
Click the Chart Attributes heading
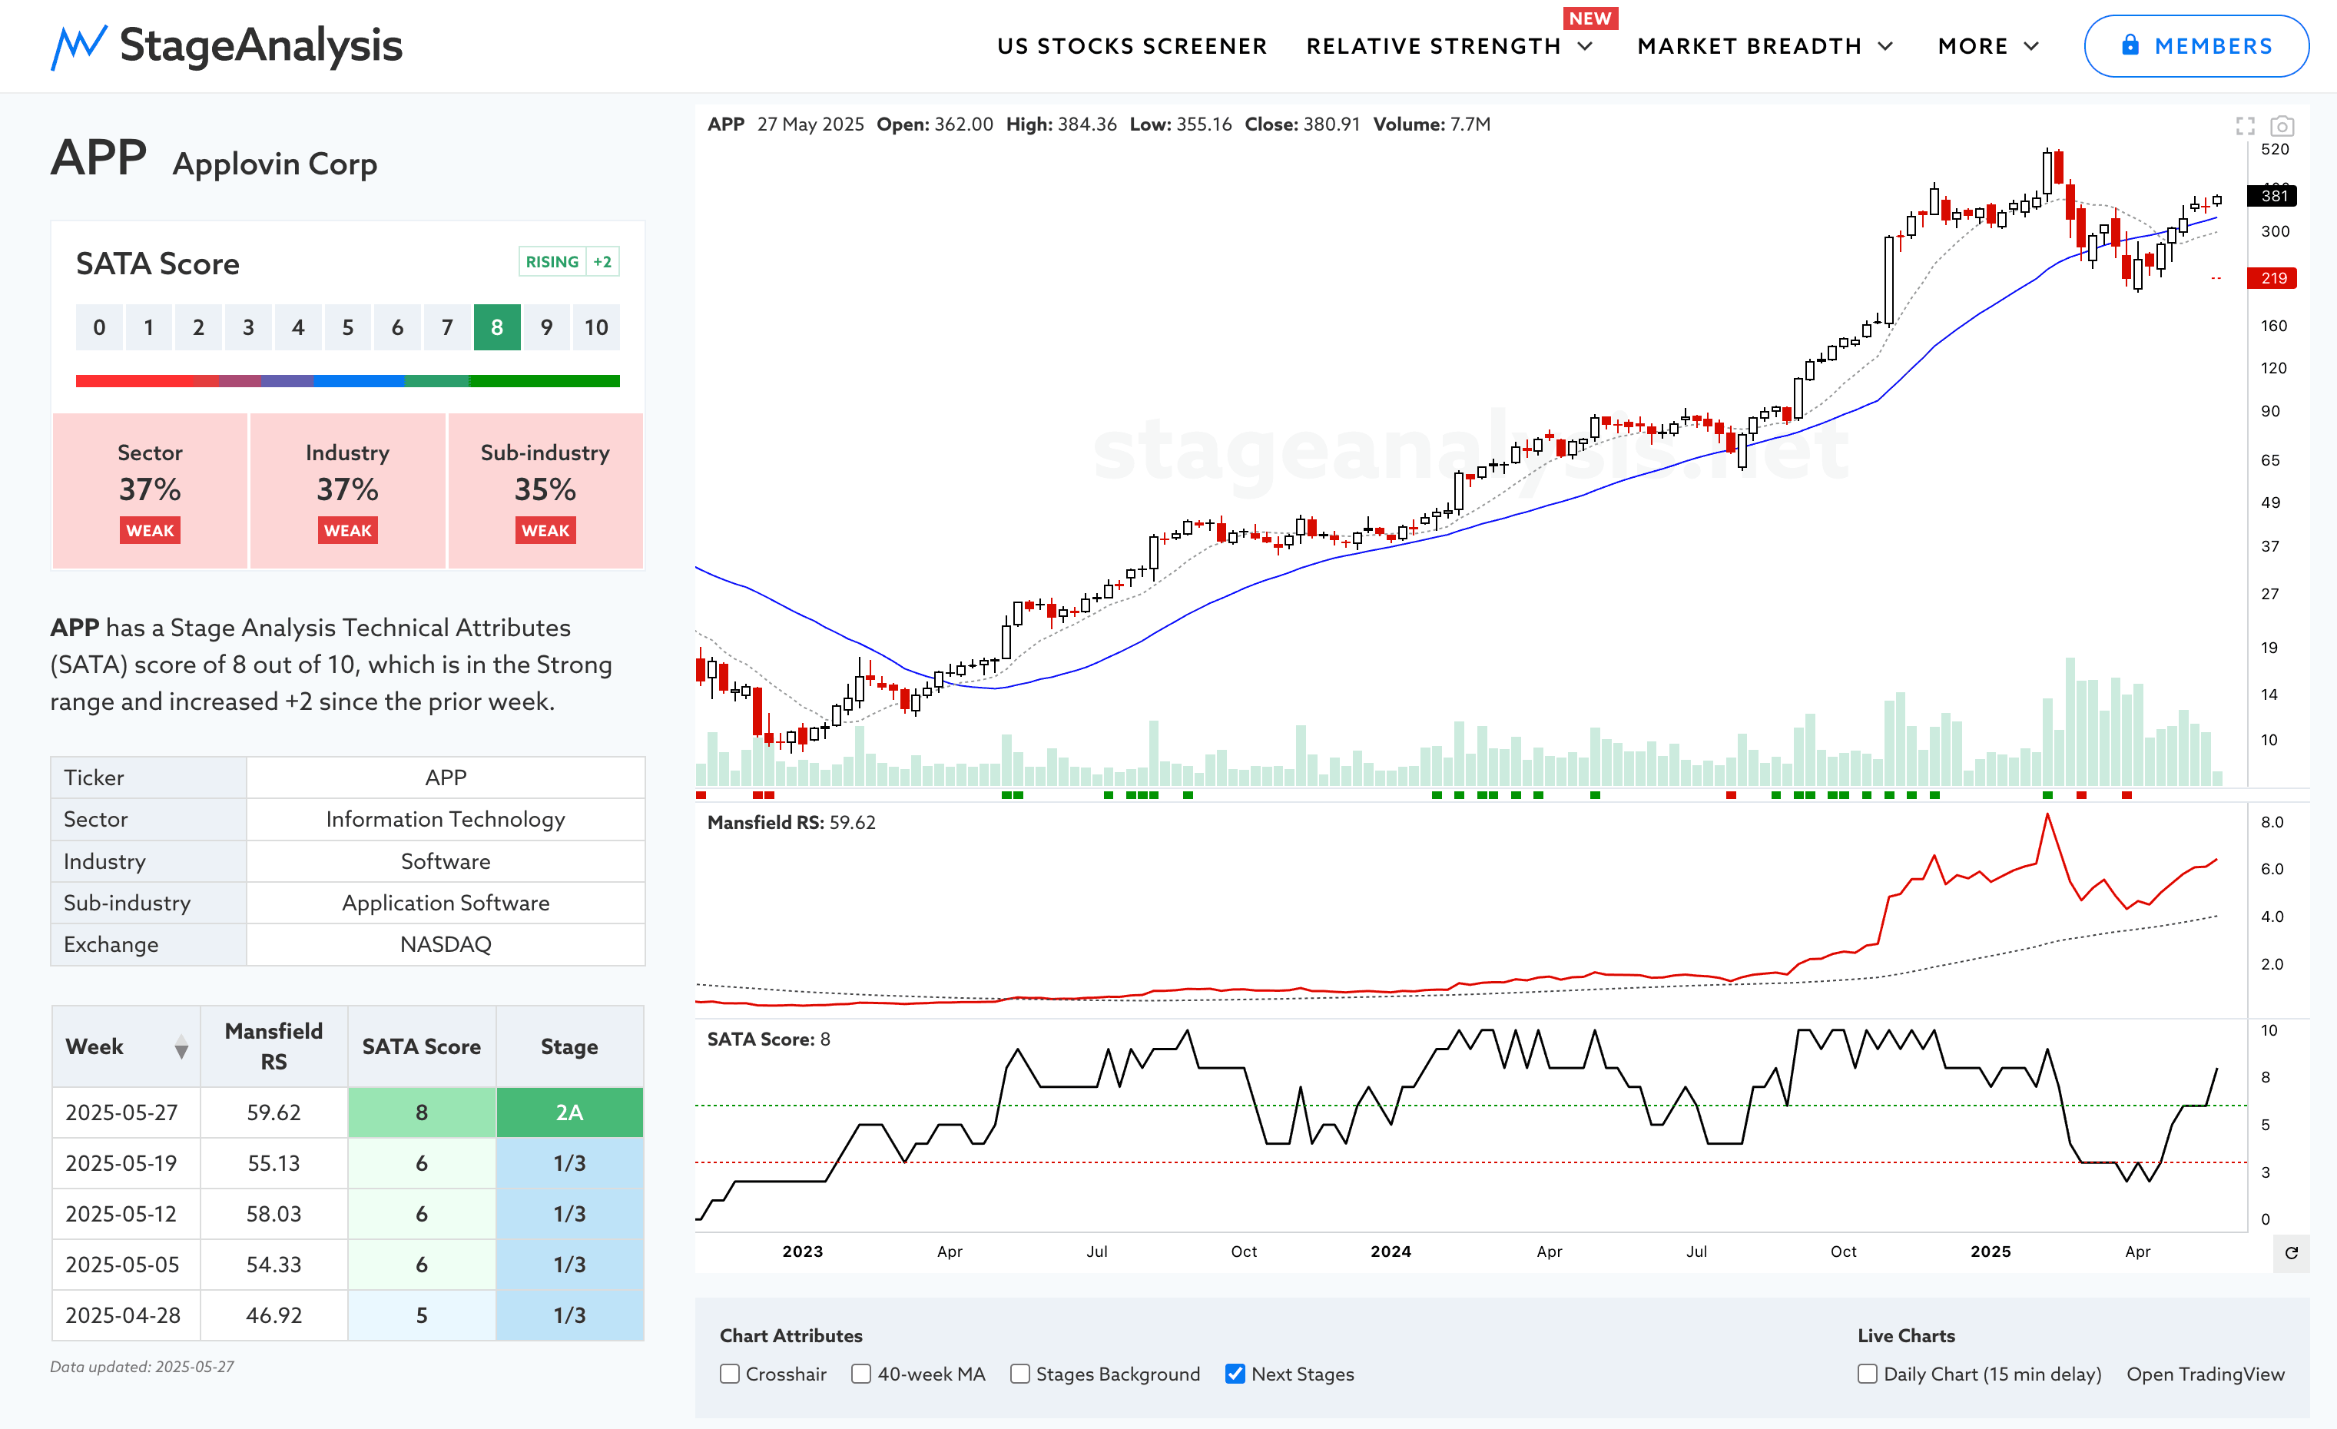point(791,1335)
